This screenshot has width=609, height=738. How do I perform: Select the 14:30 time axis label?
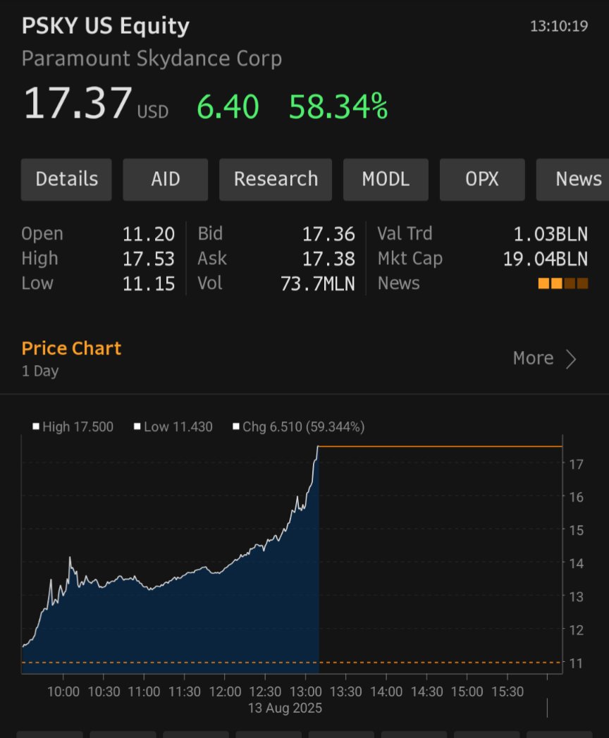[x=426, y=691]
